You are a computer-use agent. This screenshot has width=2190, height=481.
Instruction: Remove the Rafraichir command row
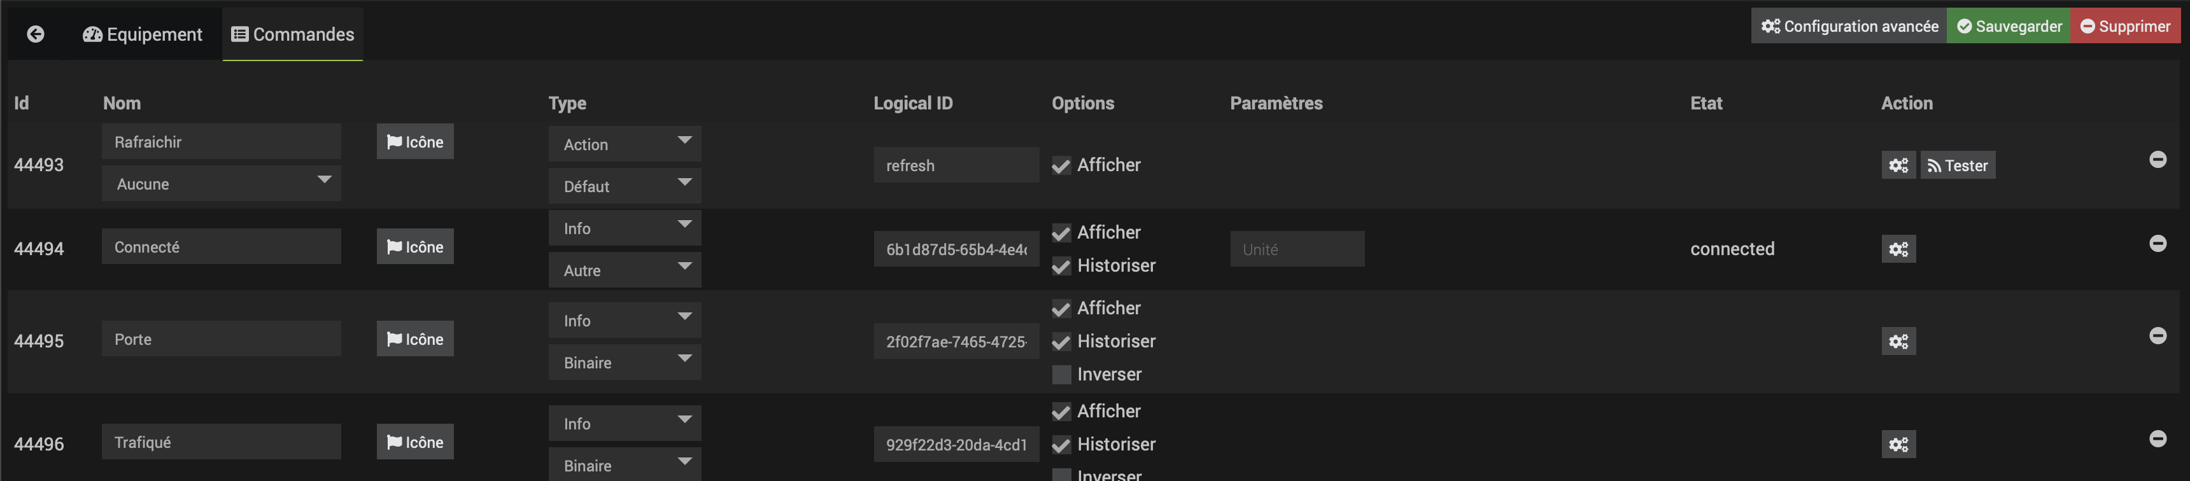[2157, 160]
